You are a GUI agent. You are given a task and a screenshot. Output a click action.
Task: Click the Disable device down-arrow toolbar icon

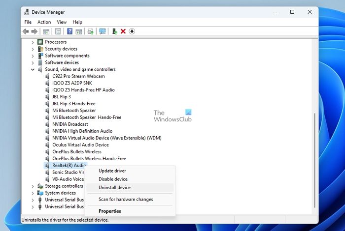pos(132,31)
